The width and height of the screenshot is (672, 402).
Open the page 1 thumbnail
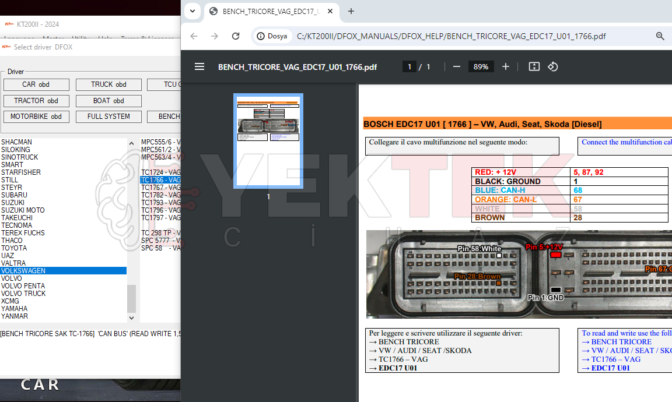pyautogui.click(x=268, y=140)
